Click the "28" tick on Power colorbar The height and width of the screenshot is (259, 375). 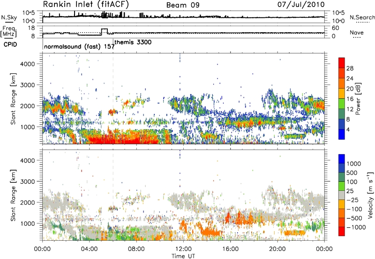(350, 68)
